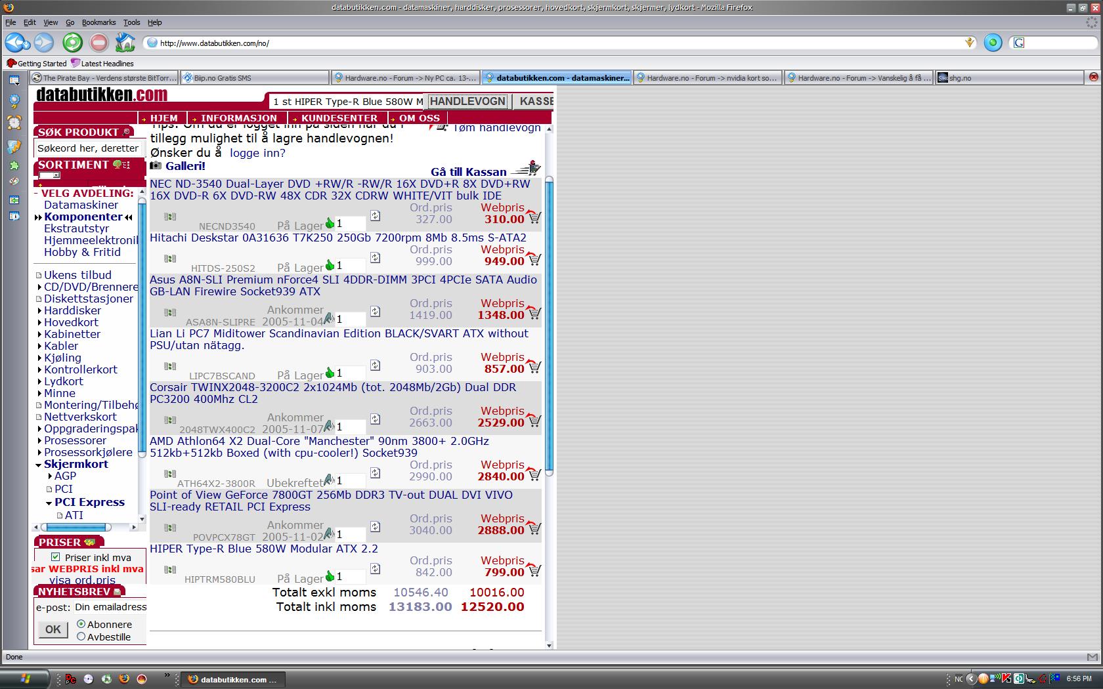Click the databutikken.com taskbar button
1103x689 pixels.
[233, 679]
